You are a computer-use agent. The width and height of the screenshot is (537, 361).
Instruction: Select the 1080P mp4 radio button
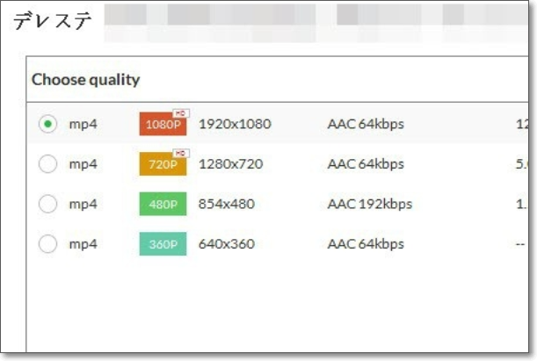tap(47, 124)
